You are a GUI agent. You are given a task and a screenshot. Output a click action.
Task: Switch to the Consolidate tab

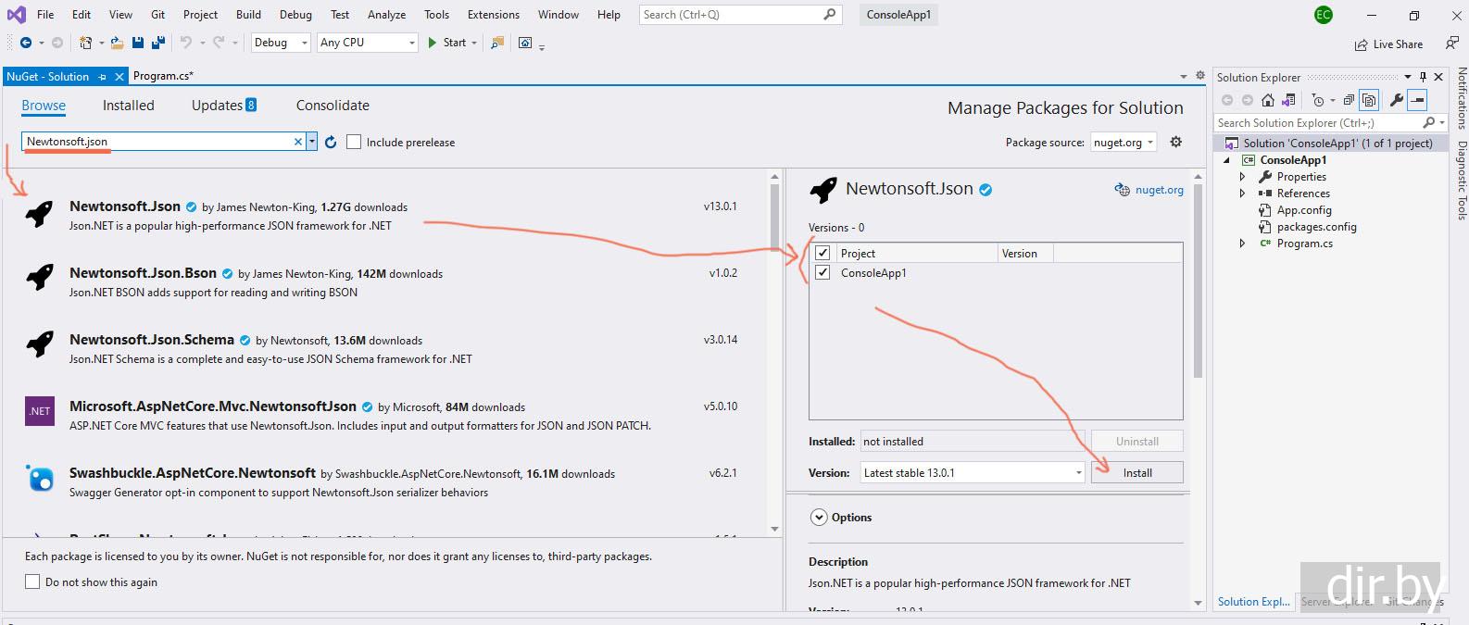[x=333, y=106]
